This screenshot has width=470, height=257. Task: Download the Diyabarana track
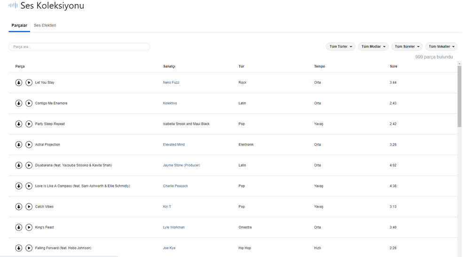click(19, 165)
